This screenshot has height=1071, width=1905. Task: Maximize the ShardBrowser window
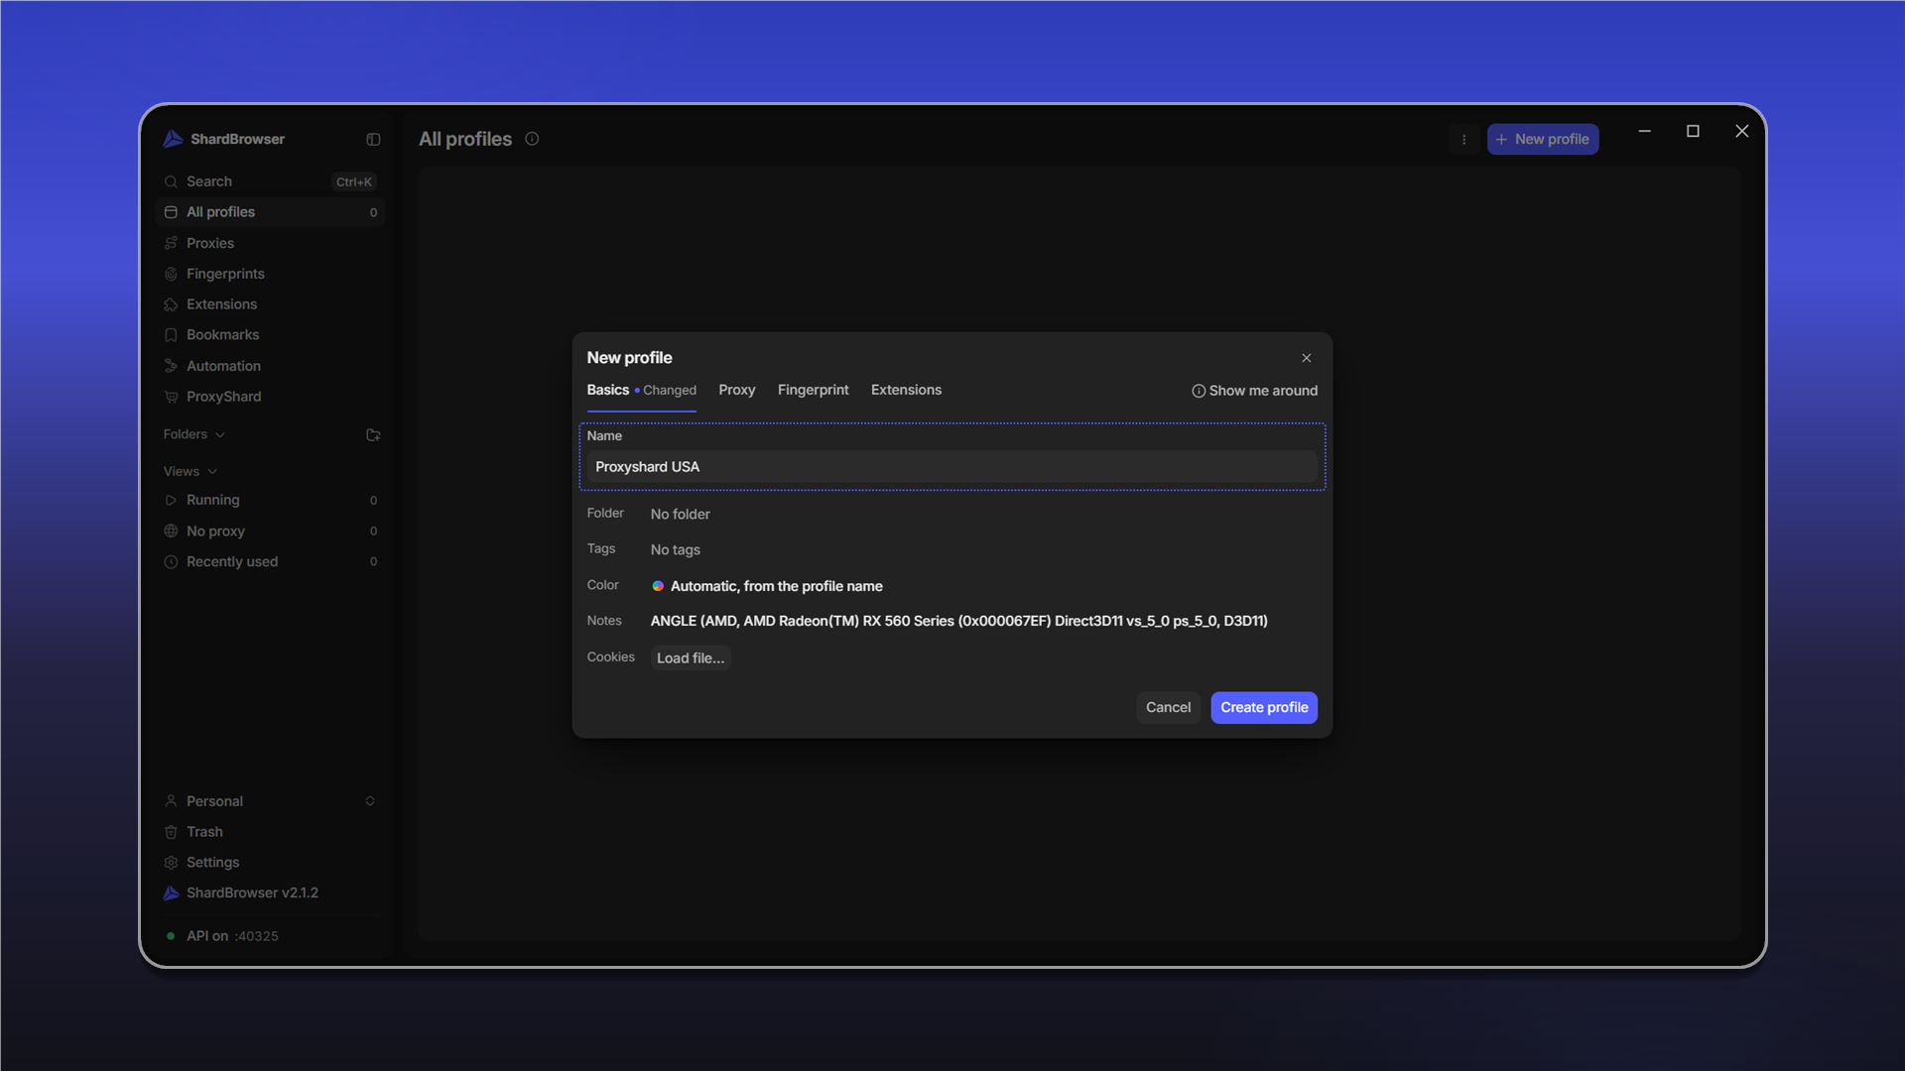1693,131
